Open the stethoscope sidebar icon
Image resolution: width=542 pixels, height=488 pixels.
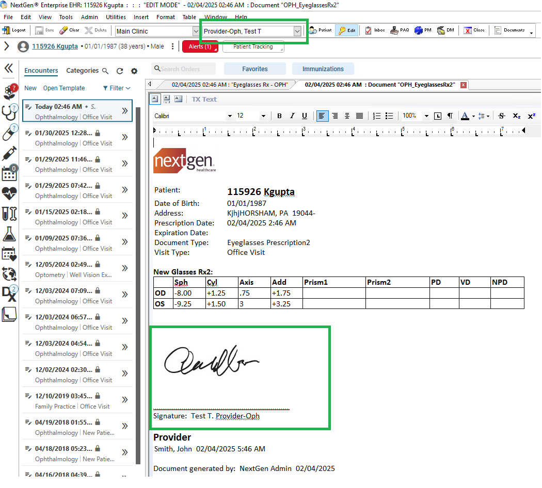[9, 112]
